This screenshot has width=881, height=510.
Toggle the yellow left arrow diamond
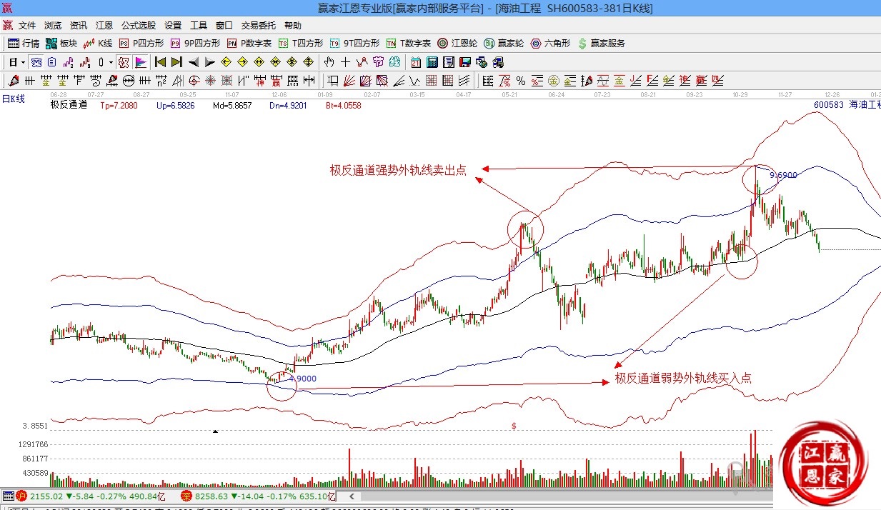(x=227, y=62)
